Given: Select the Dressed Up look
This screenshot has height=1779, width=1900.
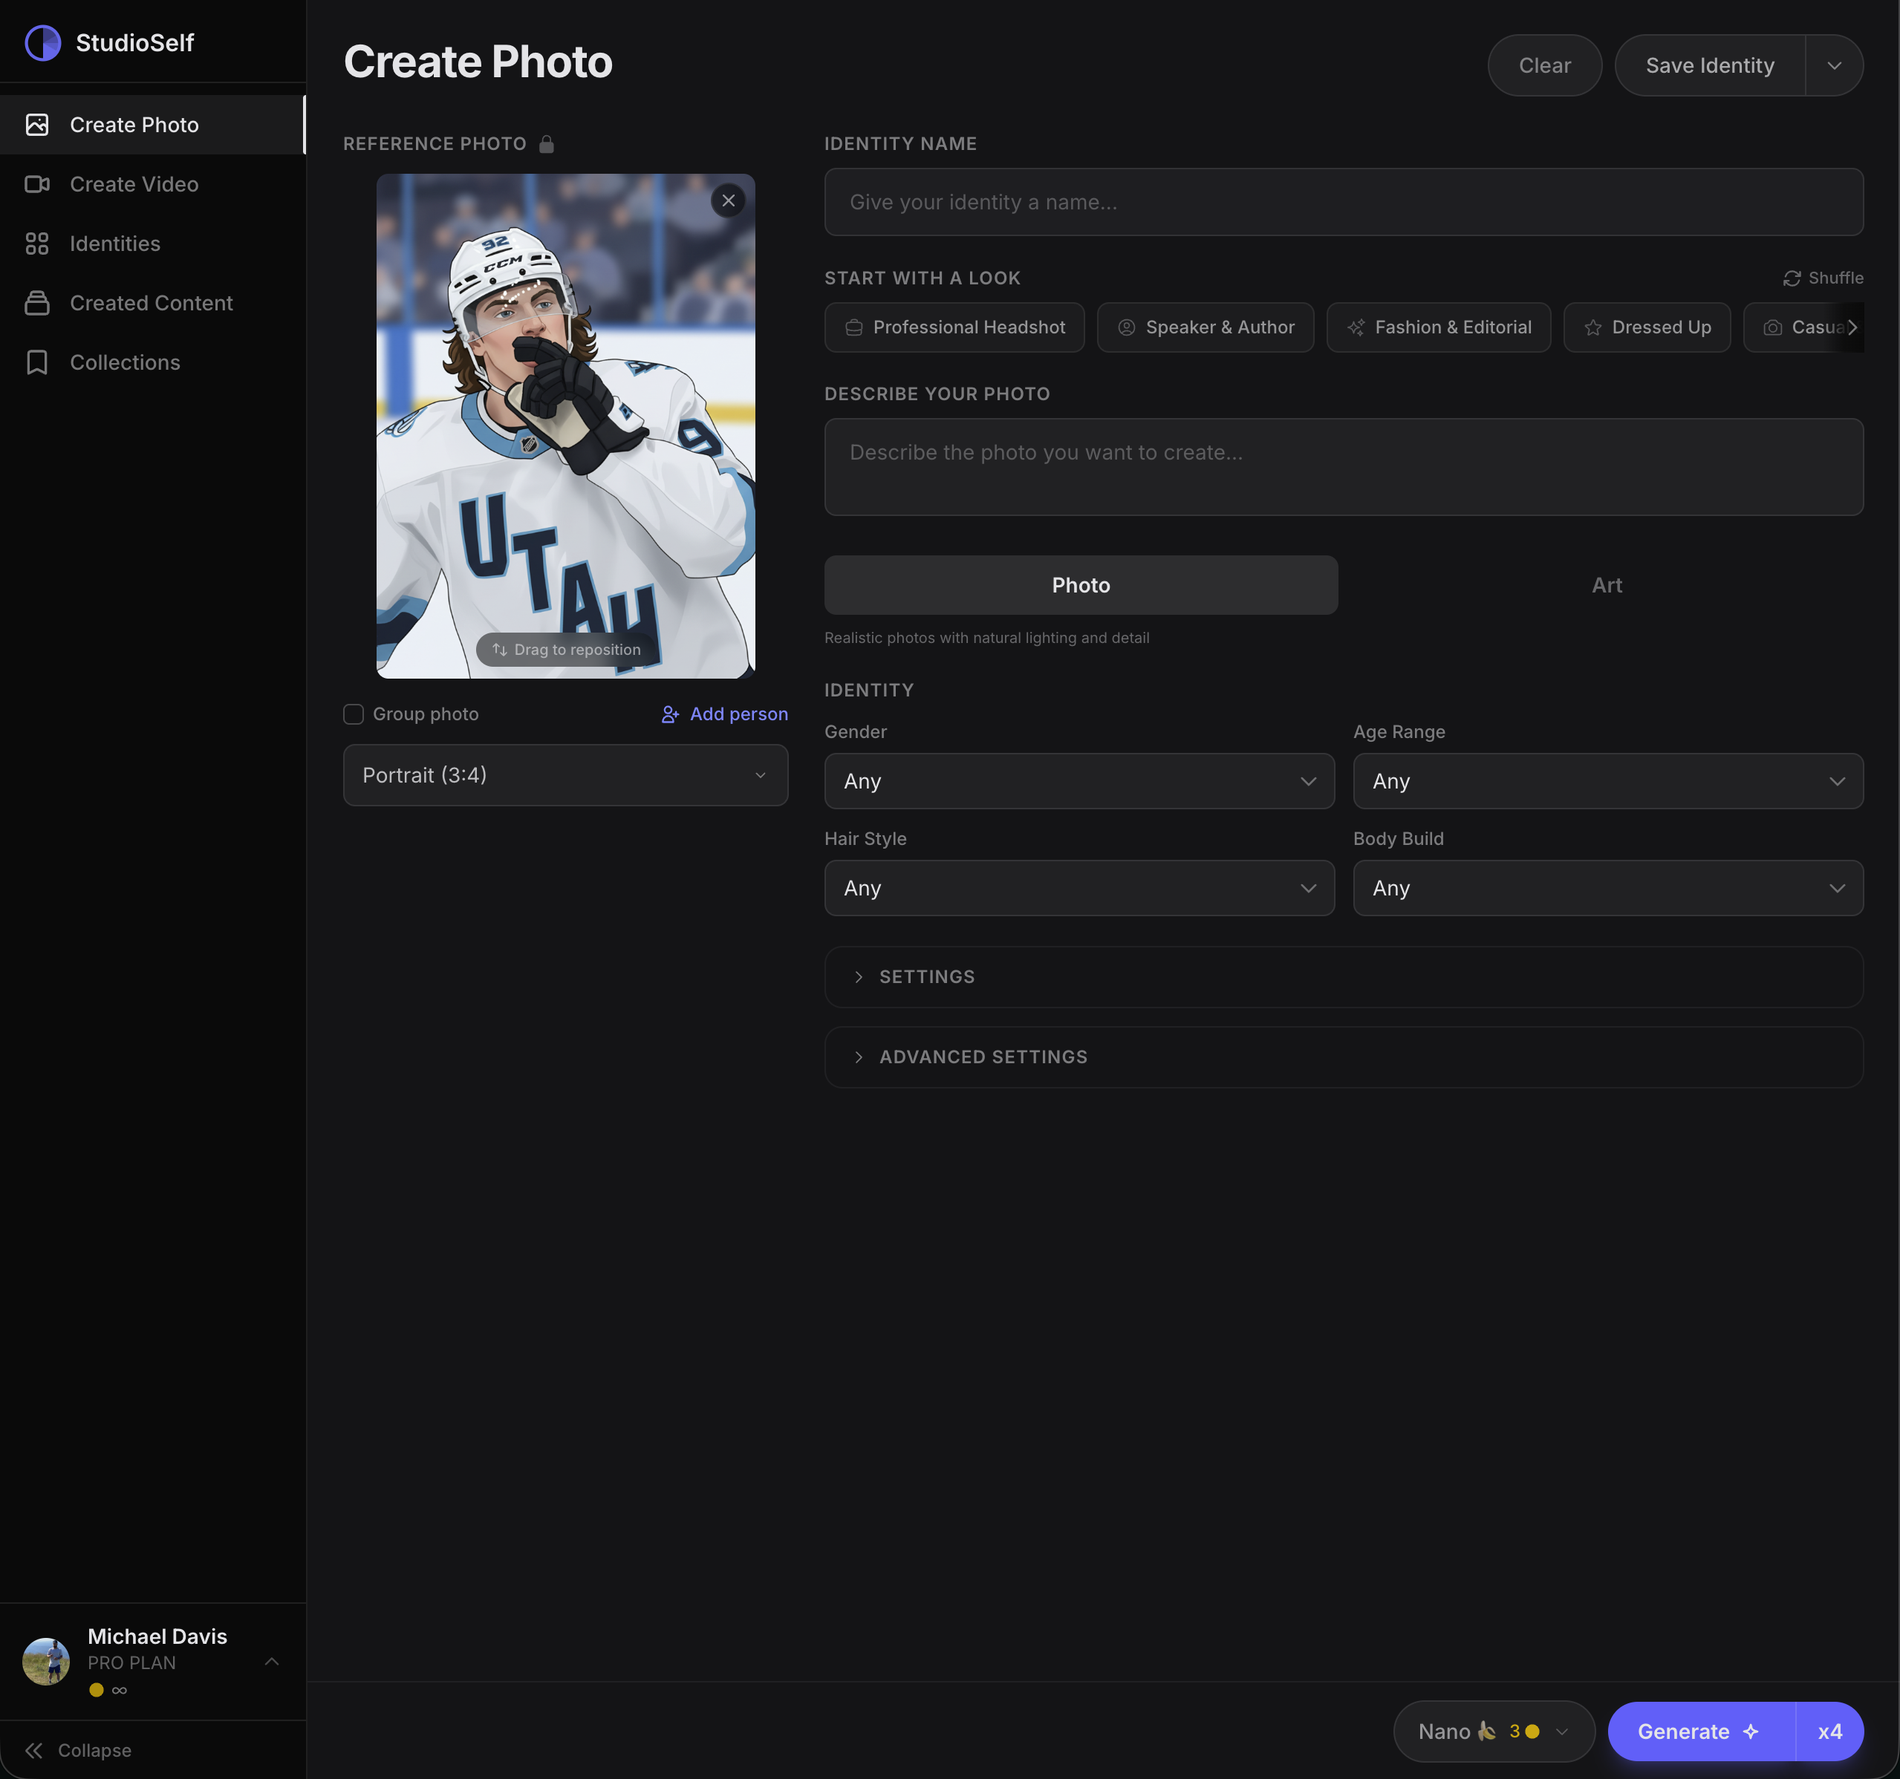Looking at the screenshot, I should [x=1646, y=327].
